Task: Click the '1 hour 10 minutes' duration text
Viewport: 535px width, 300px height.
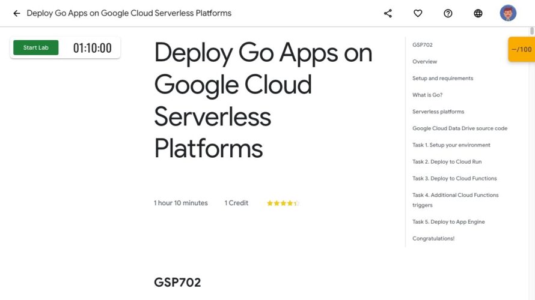Action: pyautogui.click(x=180, y=203)
